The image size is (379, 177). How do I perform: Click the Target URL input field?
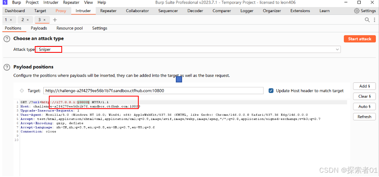(154, 91)
